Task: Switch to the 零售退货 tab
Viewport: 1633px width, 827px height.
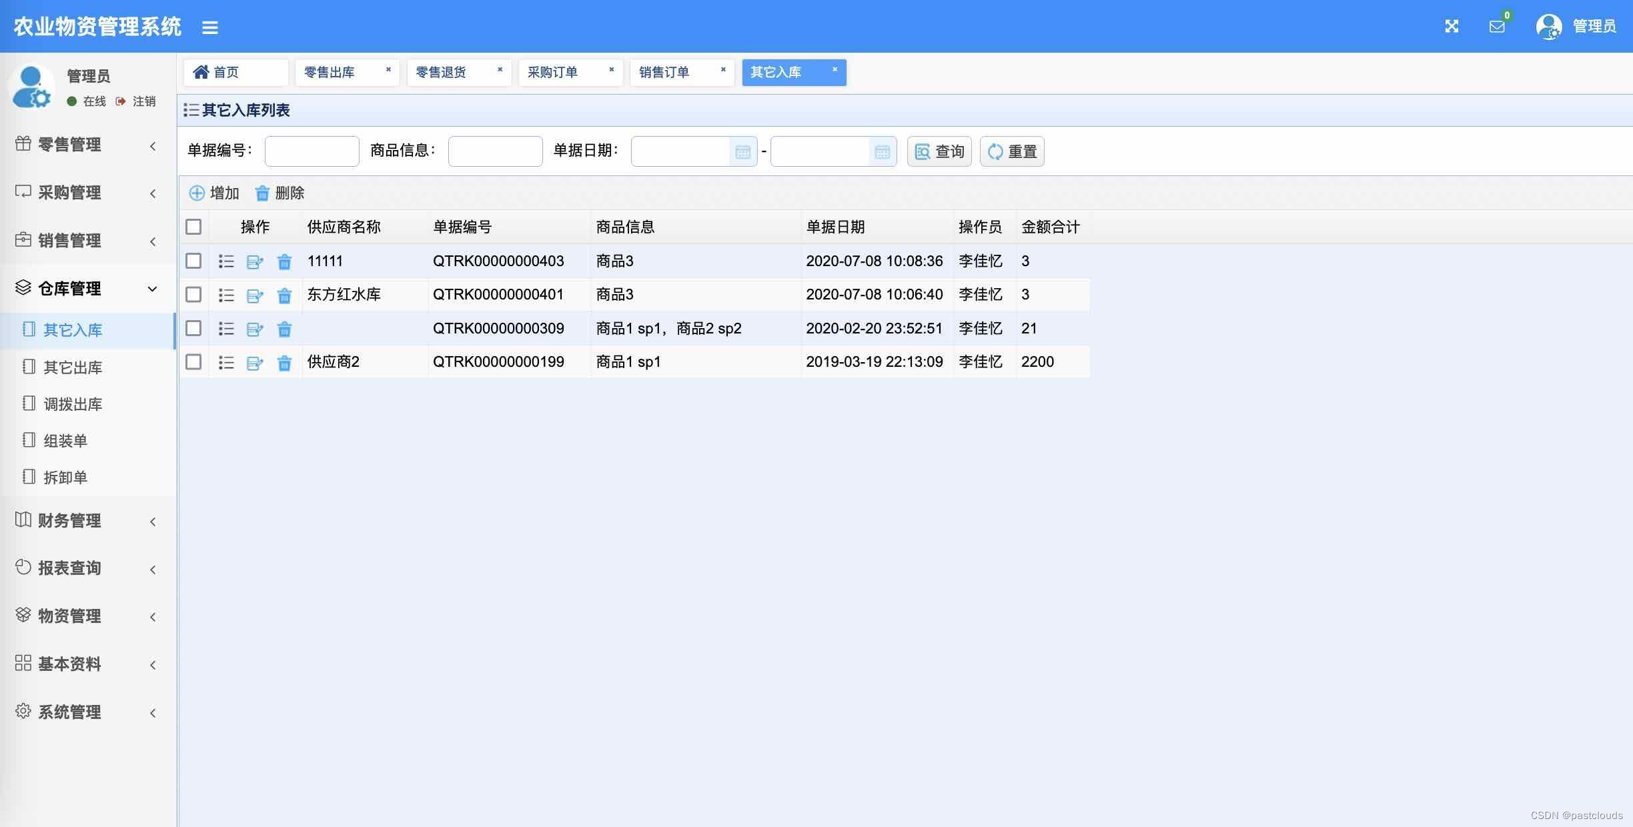Action: click(x=442, y=72)
